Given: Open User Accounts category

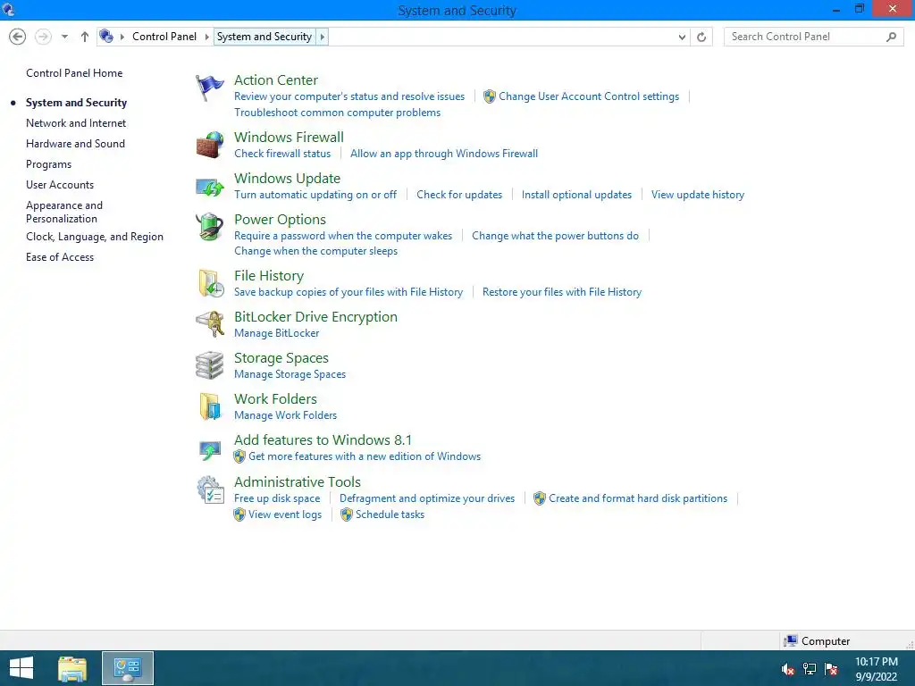Looking at the screenshot, I should coord(60,185).
